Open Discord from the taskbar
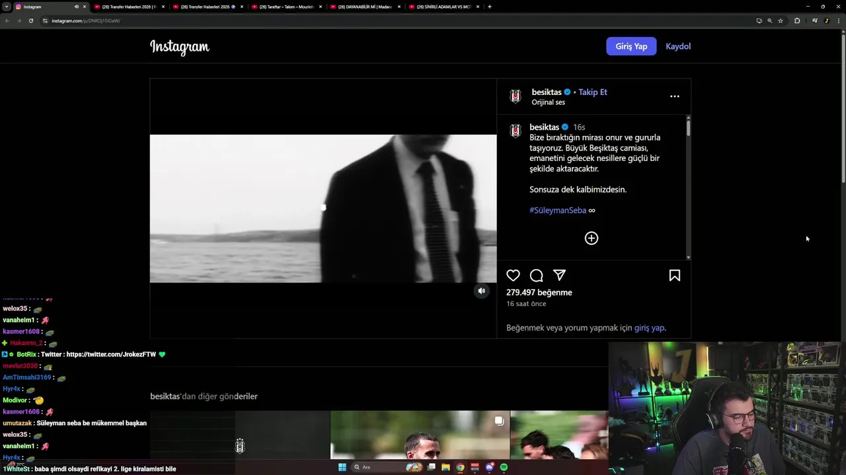Image resolution: width=846 pixels, height=475 pixels. [x=489, y=467]
